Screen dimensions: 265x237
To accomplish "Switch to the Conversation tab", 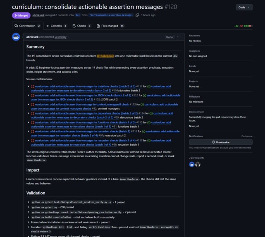I will (x=28, y=26).
